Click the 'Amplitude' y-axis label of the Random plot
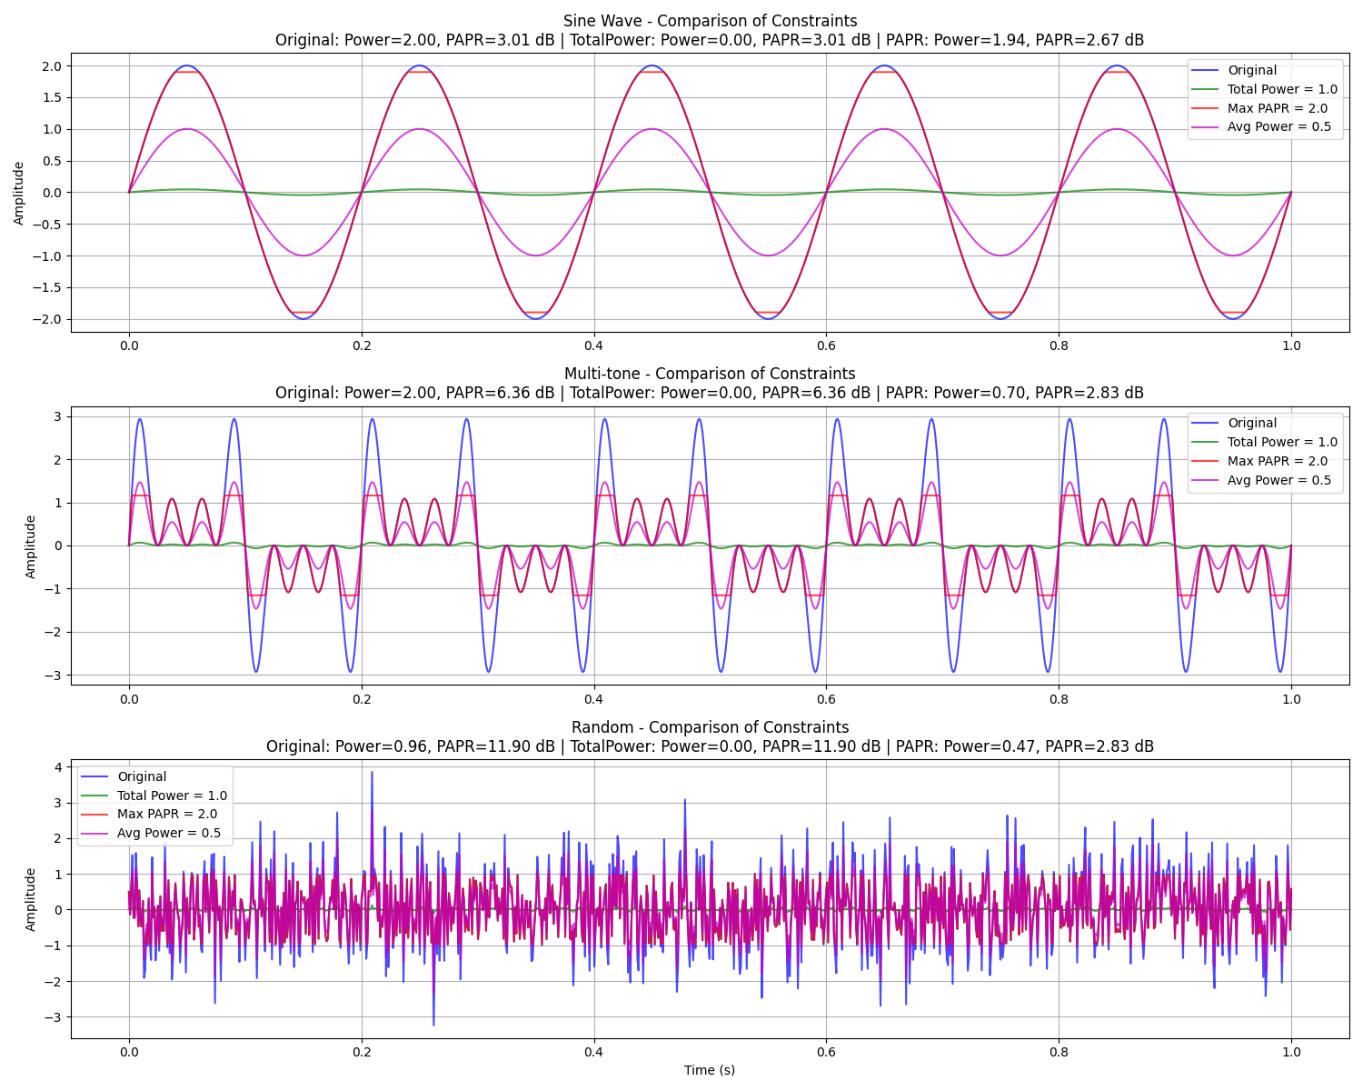Viewport: 1363px width, 1091px height. click(x=30, y=899)
